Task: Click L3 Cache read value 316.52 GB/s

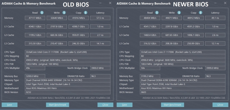Action: [x=150, y=44]
